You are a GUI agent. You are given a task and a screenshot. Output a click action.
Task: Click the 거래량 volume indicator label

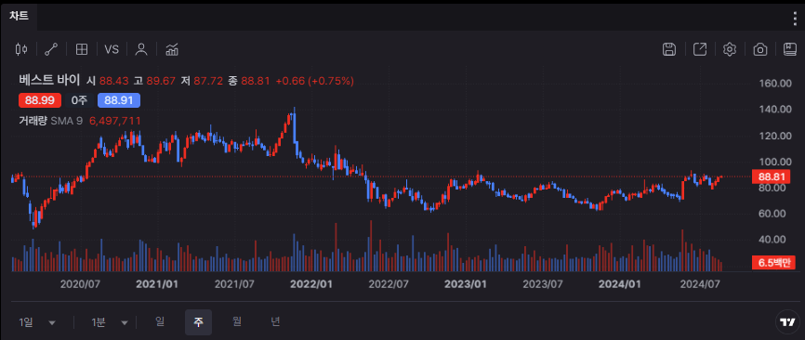(x=33, y=121)
